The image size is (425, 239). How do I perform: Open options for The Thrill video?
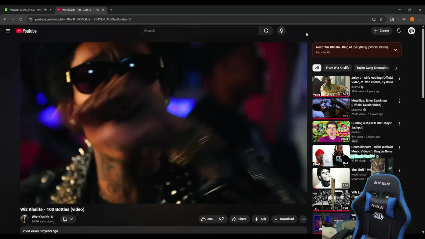click(x=400, y=170)
